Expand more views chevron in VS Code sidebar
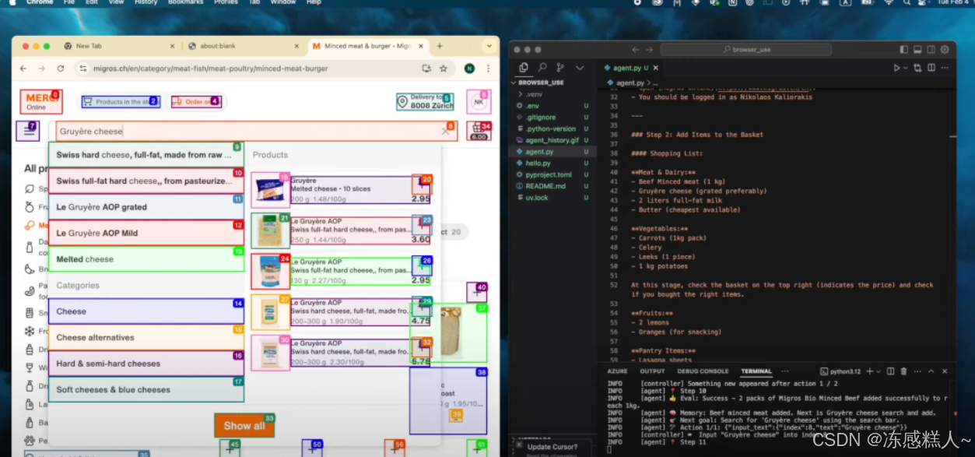This screenshot has height=457, width=975. tap(580, 68)
